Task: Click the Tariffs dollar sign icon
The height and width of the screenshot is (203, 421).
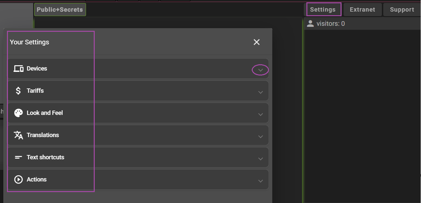Action: [19, 91]
